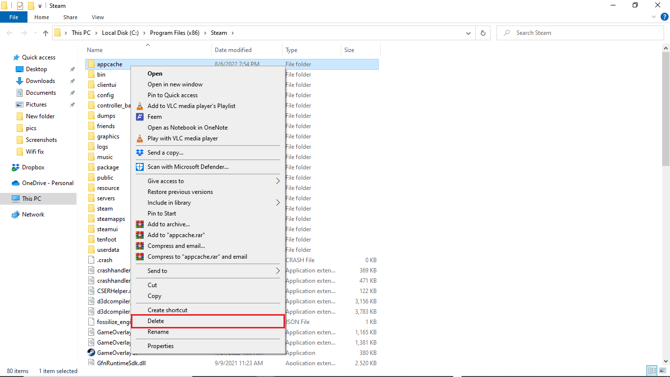This screenshot has width=670, height=377.
Task: Expand the Include in library submenu arrow
Action: pyautogui.click(x=278, y=203)
